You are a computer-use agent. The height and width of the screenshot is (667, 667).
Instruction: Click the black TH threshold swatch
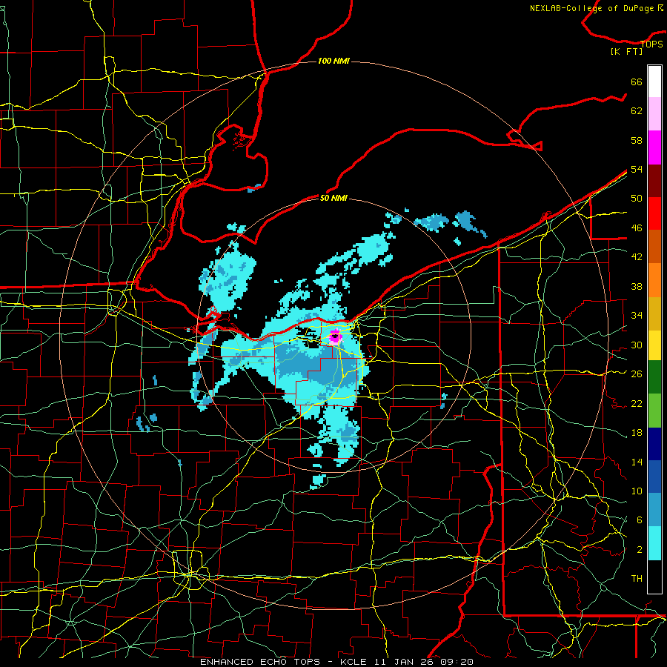point(654,577)
